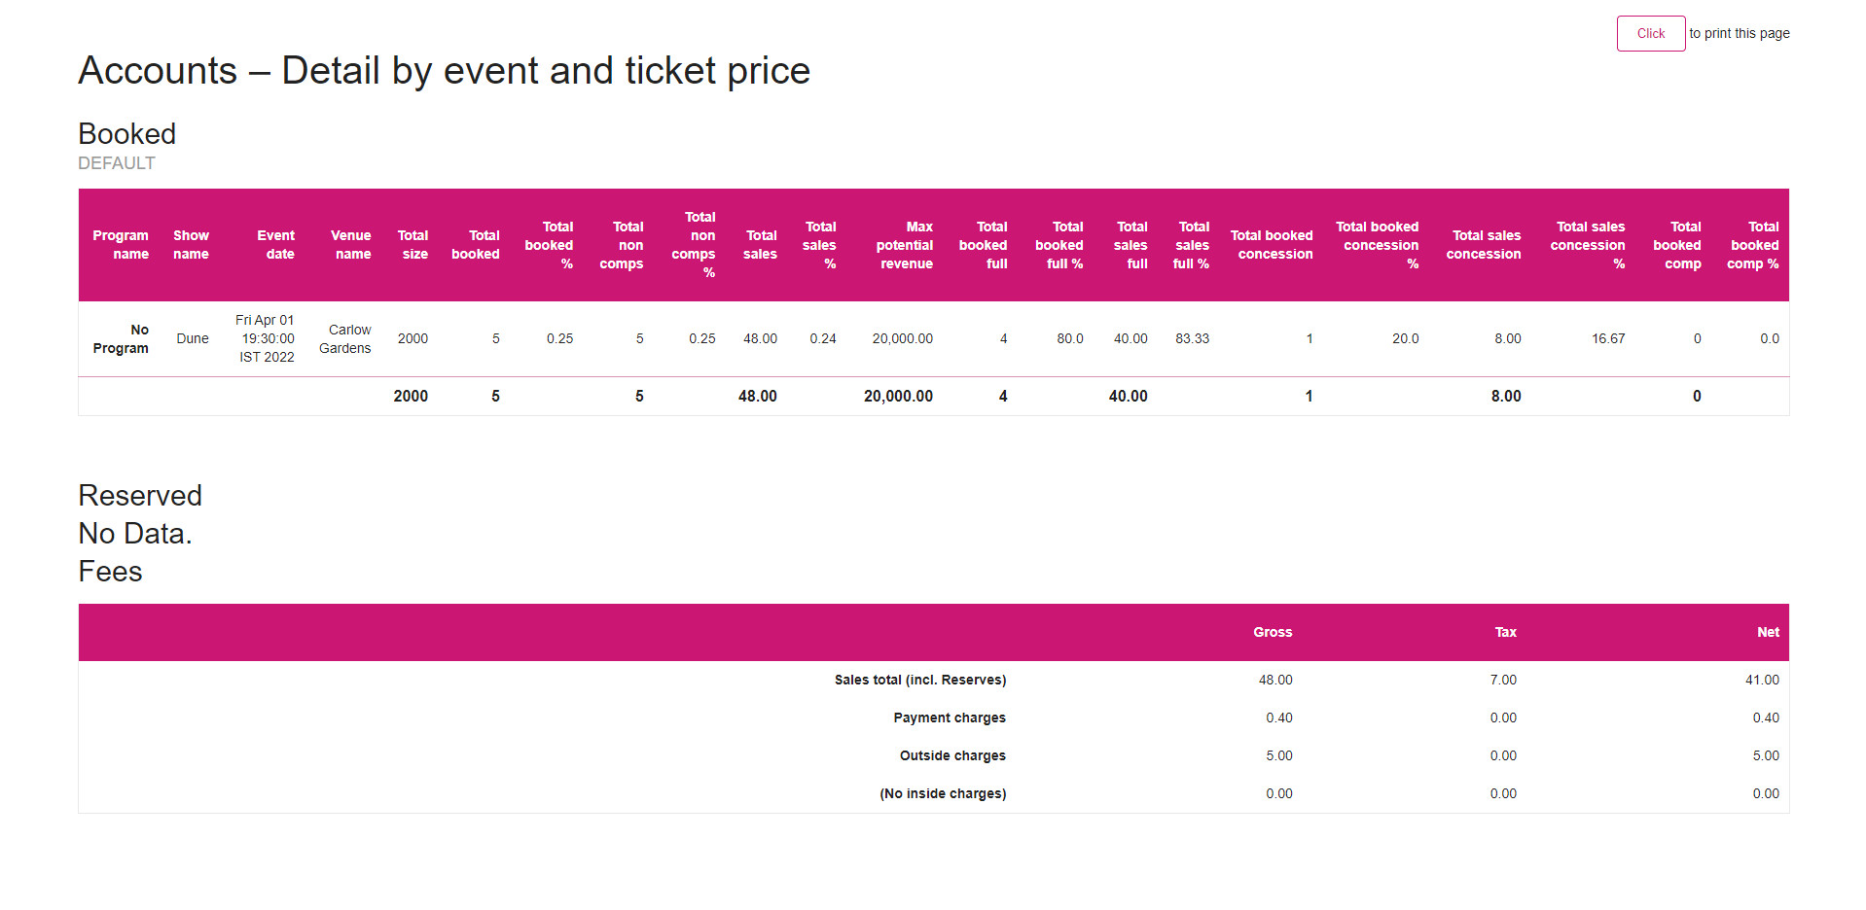This screenshot has height=910, width=1866.
Task: Click the Total booked column header
Action: pos(476,244)
